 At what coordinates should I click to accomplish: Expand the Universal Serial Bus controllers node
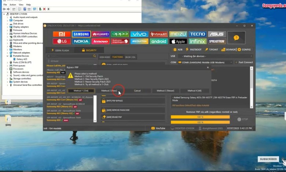(x=7, y=85)
